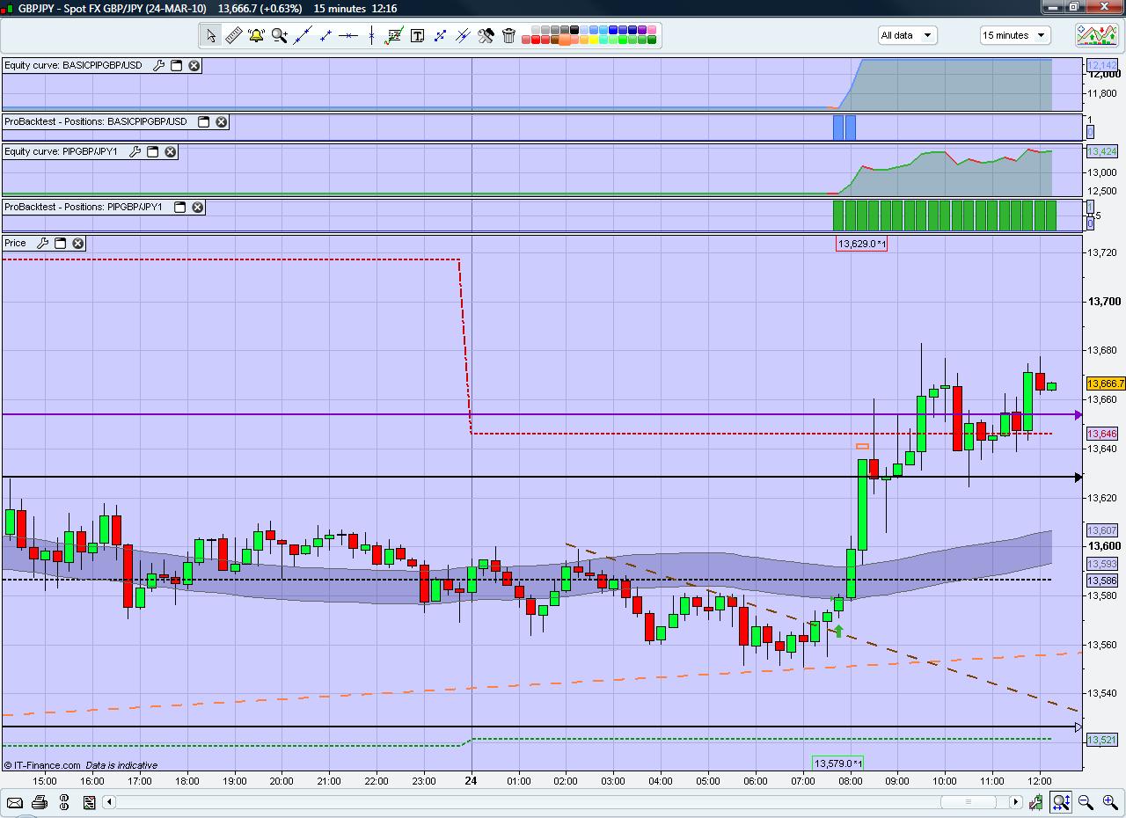Viewport: 1126px width, 818px height.
Task: Maximize the Equity curve PIPGBP/JPY1 panel
Action: [152, 152]
